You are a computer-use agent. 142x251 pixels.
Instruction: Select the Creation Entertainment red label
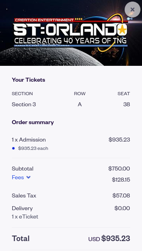(x=44, y=20)
